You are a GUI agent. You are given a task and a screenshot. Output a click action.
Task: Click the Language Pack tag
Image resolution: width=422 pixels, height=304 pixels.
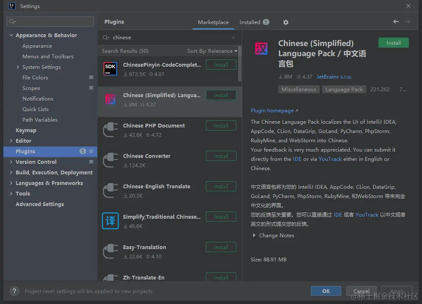(x=344, y=89)
